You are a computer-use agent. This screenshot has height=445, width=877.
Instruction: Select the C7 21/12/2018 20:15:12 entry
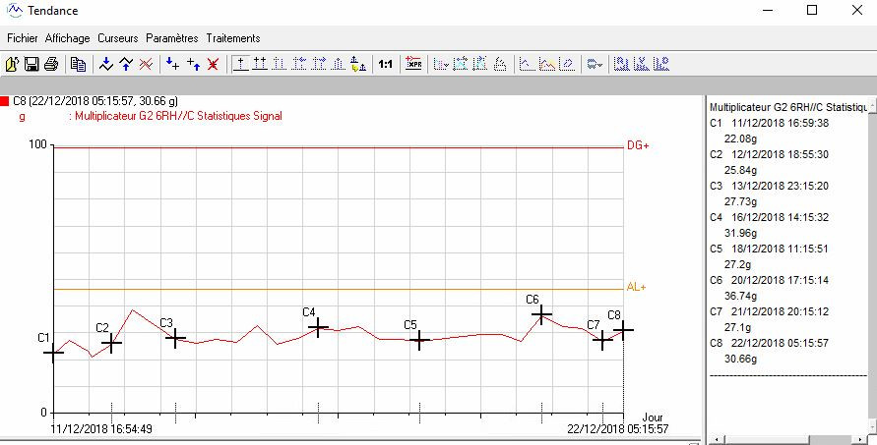[769, 311]
